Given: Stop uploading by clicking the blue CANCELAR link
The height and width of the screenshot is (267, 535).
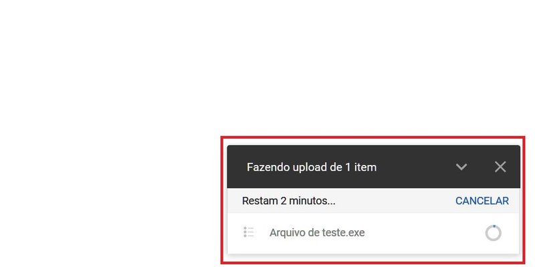Looking at the screenshot, I should 481,201.
